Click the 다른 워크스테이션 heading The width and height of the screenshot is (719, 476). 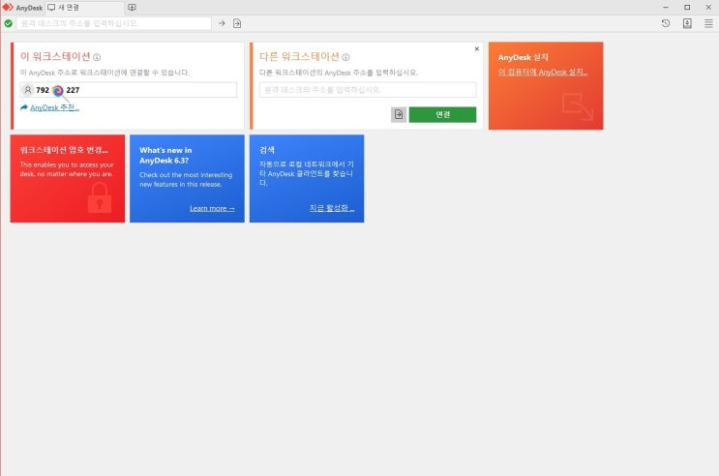pos(299,57)
